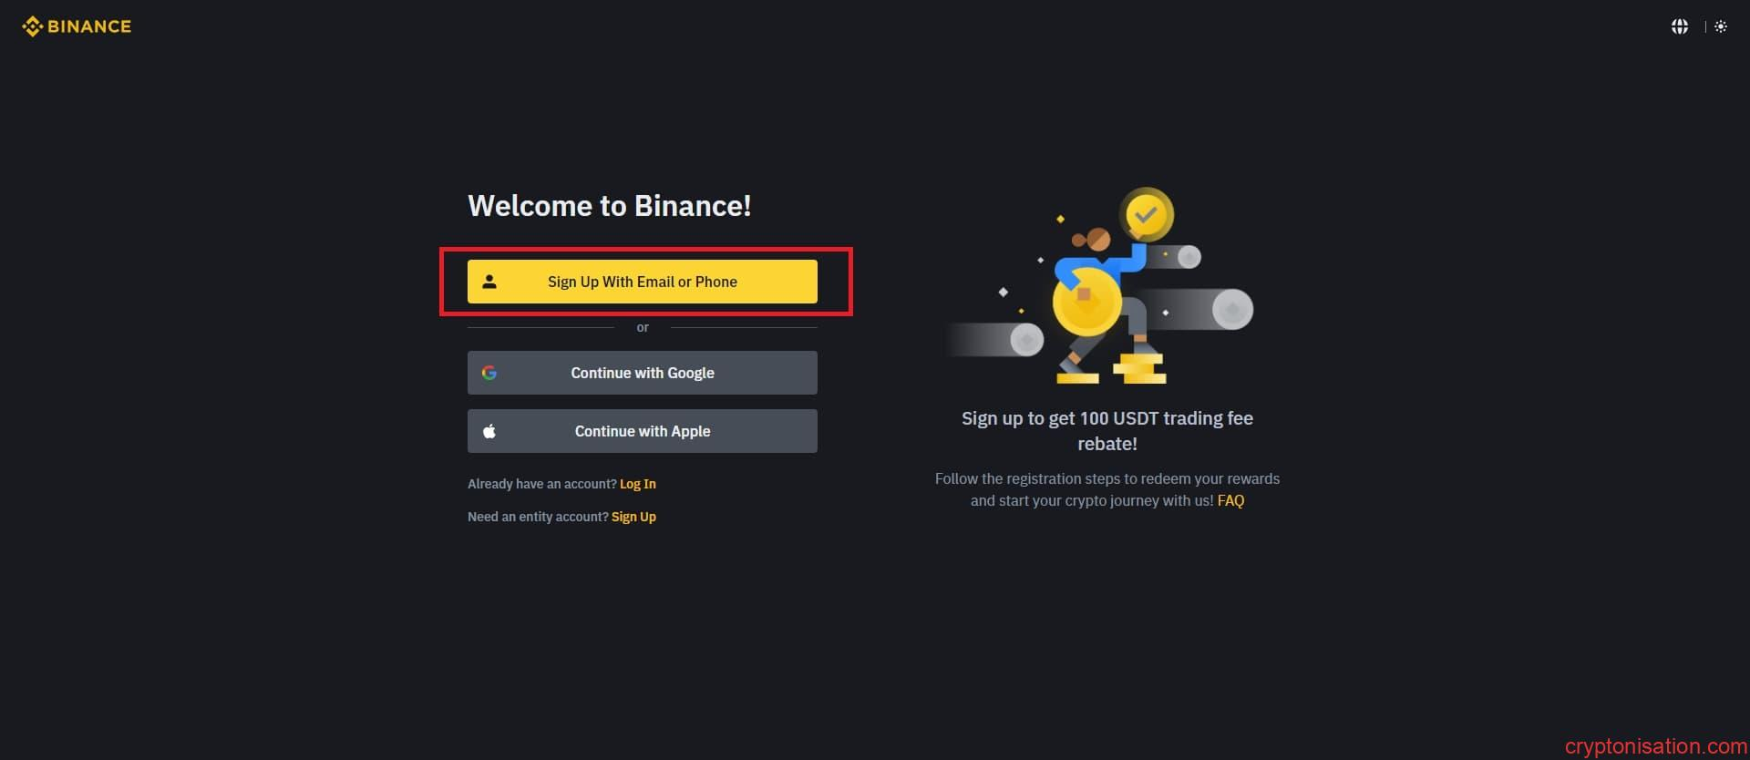Screen dimensions: 1750x760
Task: Click the large gold coin in illustration
Action: click(1086, 301)
